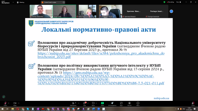Open the React emoji menu
Screen dimensions: 198x111
[x=93, y=104]
